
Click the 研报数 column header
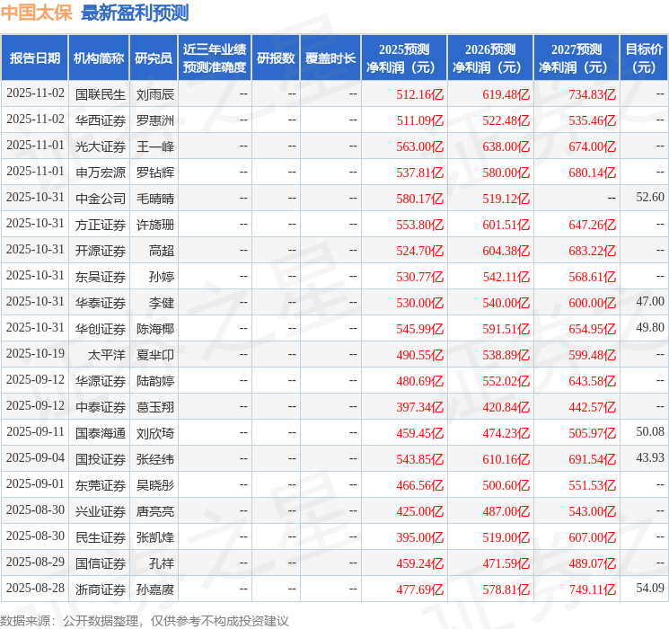(276, 58)
